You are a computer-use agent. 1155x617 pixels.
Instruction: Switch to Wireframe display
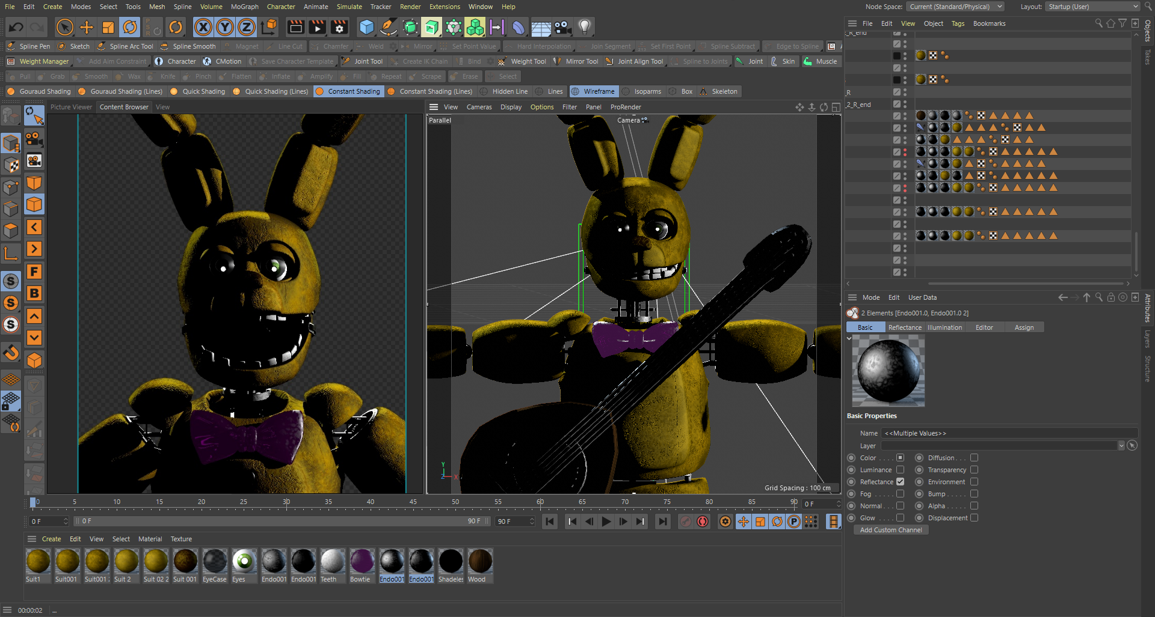[593, 91]
